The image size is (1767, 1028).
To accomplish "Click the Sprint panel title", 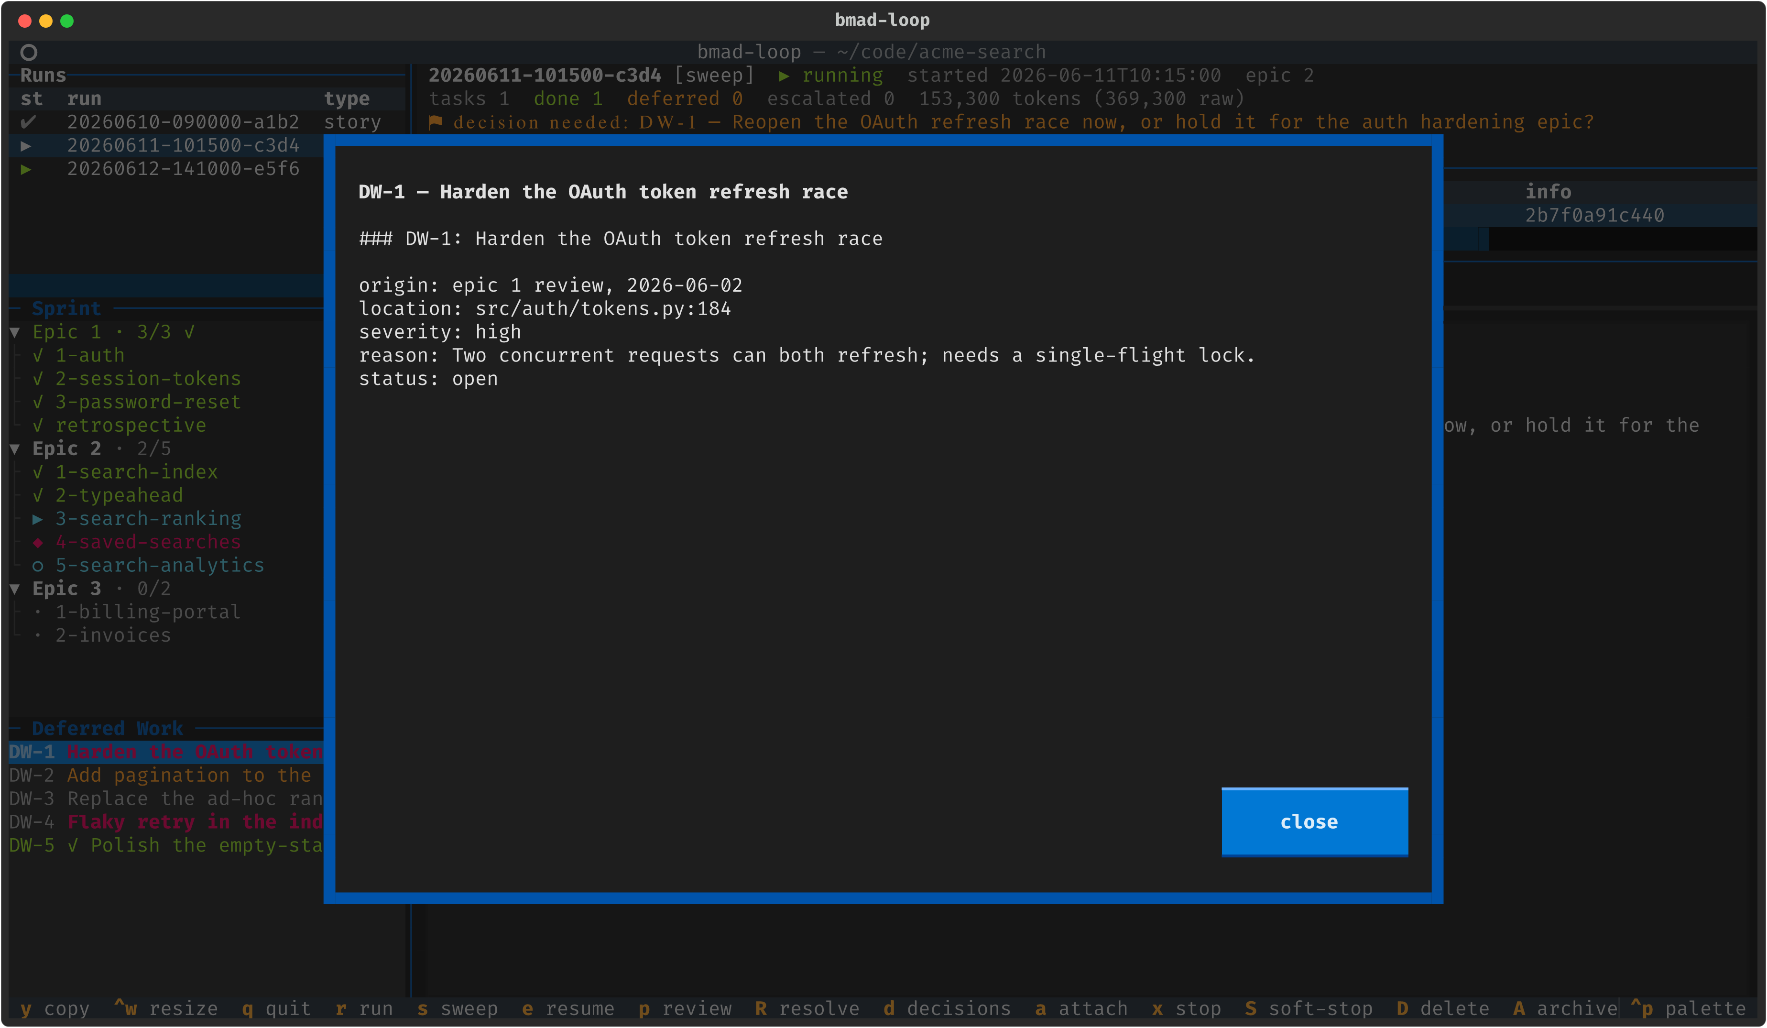I will coord(66,308).
